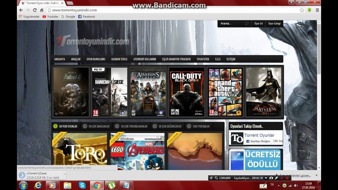Click the Bandicam magnifier zoom icon
Viewport: 338px width, 190px height.
216,178
